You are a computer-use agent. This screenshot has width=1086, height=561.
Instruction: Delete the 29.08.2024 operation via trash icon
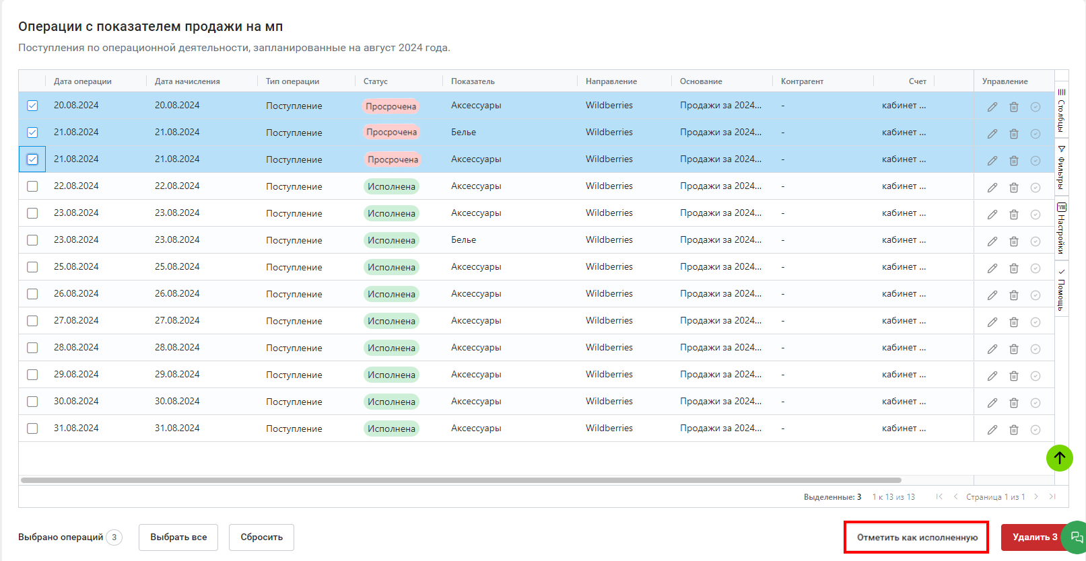(1014, 376)
